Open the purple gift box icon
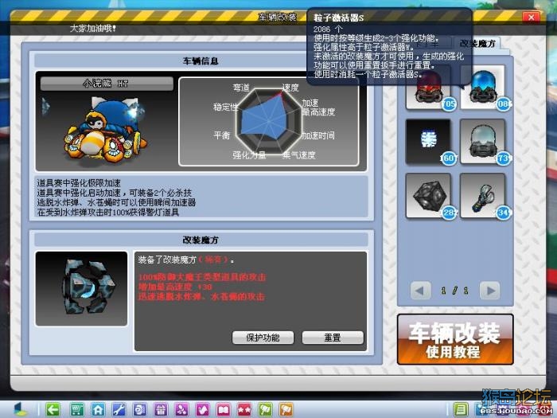The width and height of the screenshot is (557, 418). click(161, 410)
